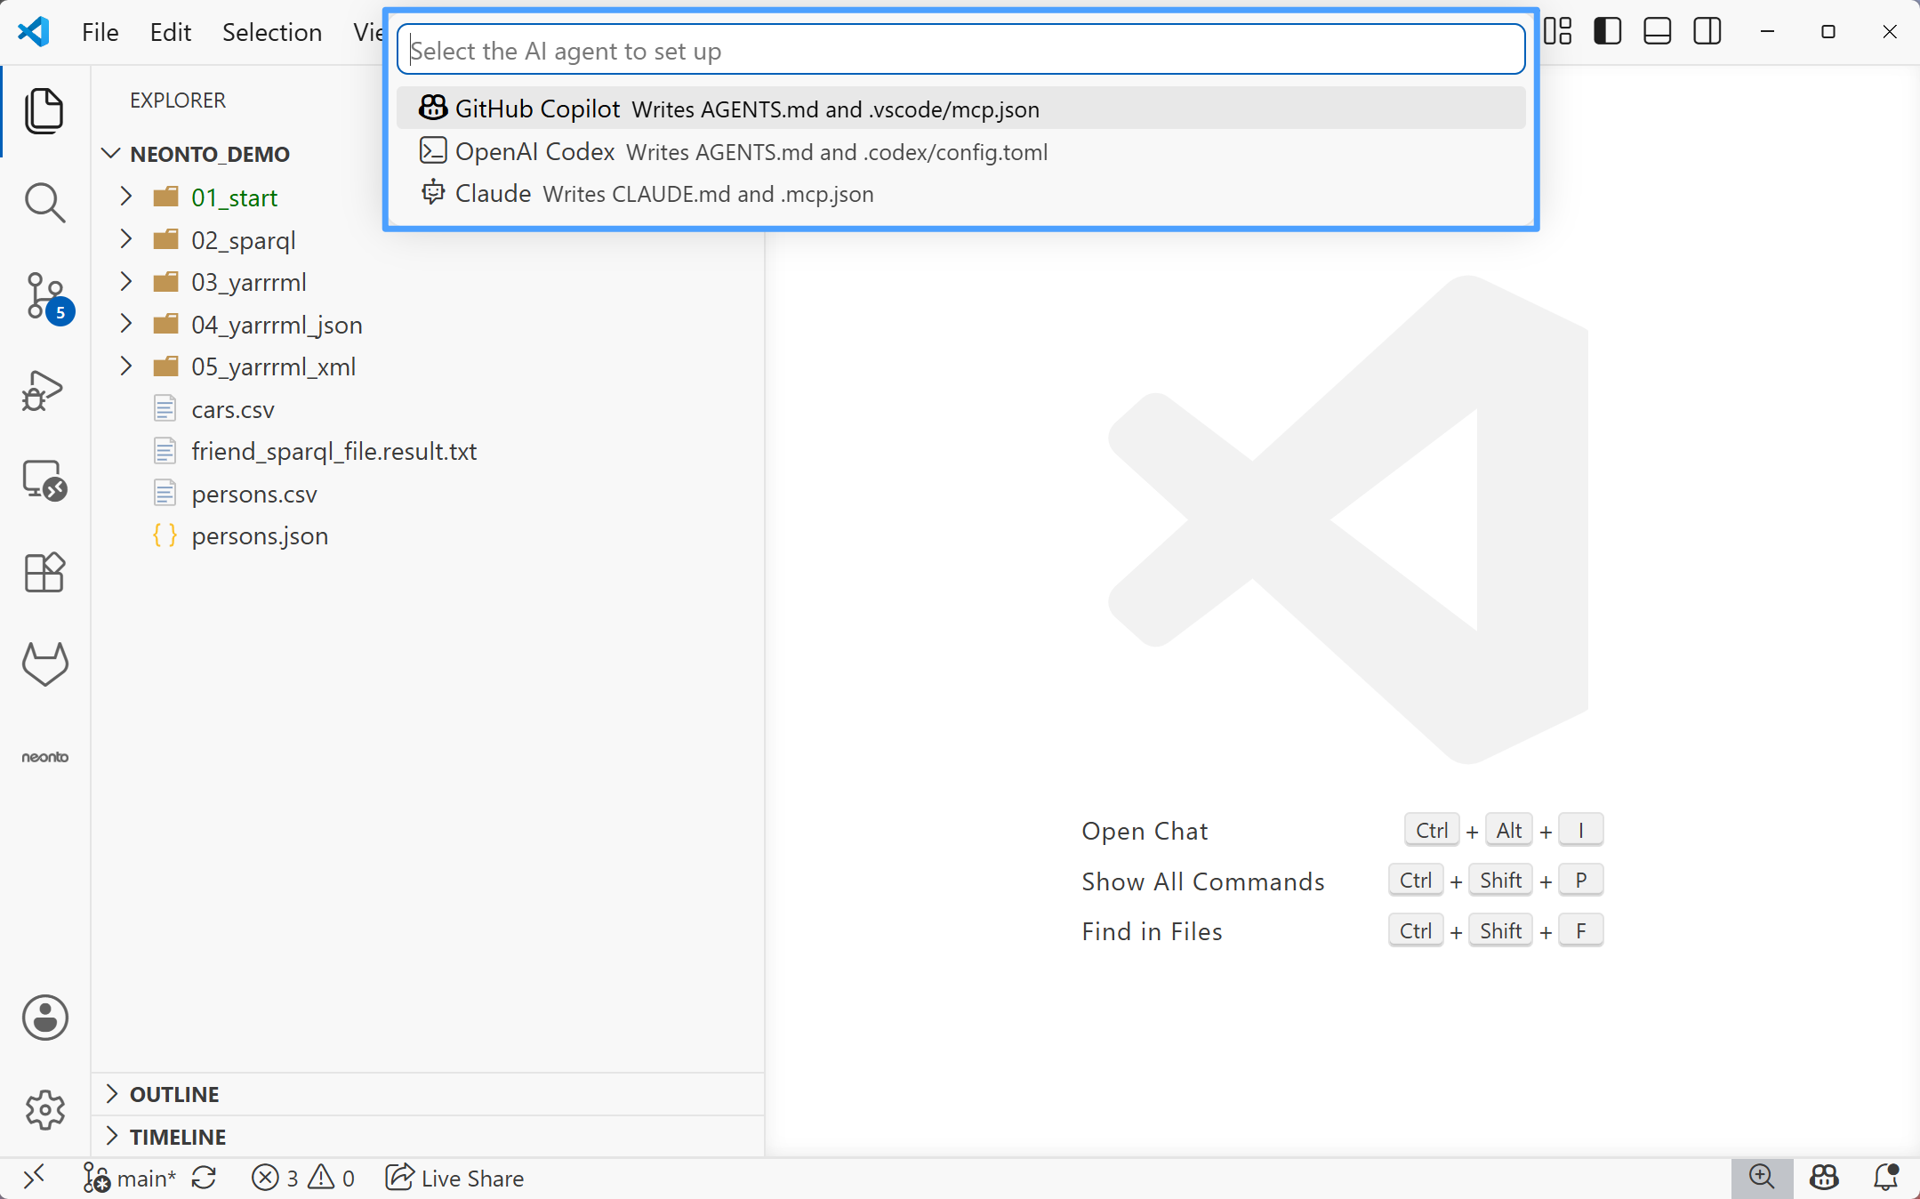
Task: Select Claude agent option
Action: point(960,193)
